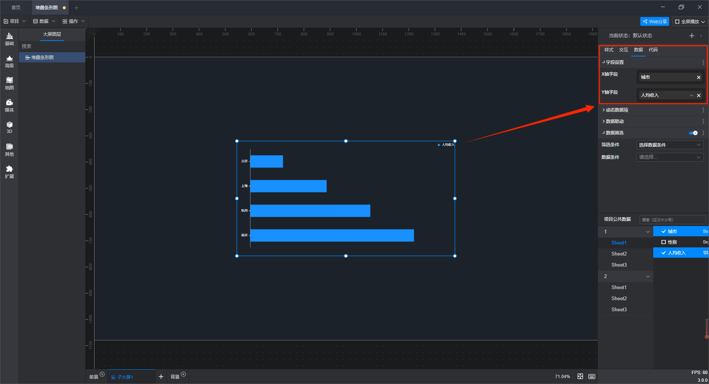Viewport: 709px width, 384px height.
Task: Uncheck the 人均收入 field
Action: tap(664, 253)
